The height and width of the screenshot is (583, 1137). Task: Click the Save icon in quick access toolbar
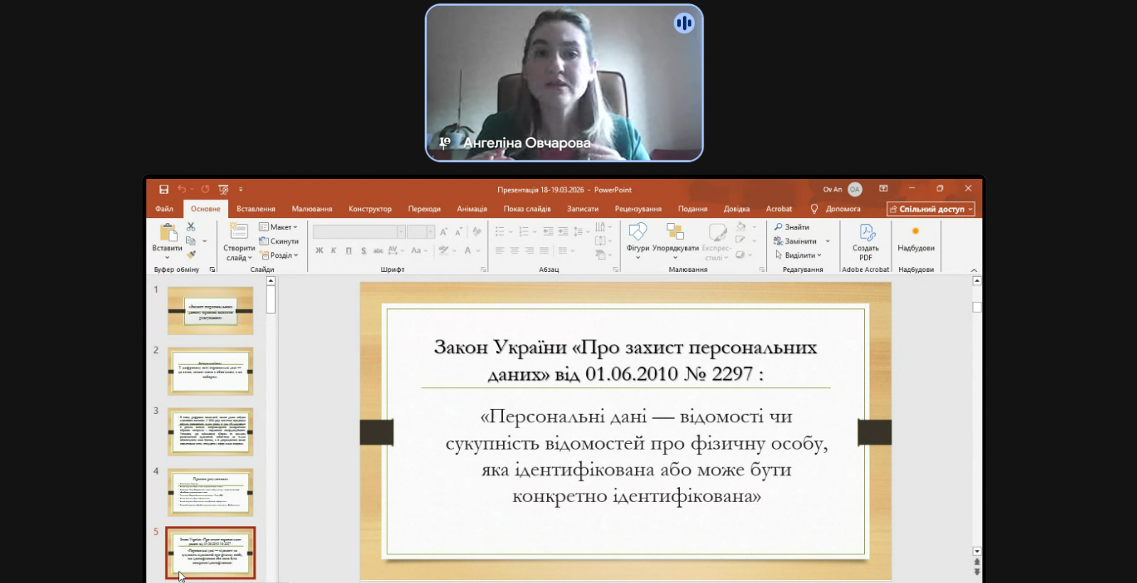(x=163, y=190)
